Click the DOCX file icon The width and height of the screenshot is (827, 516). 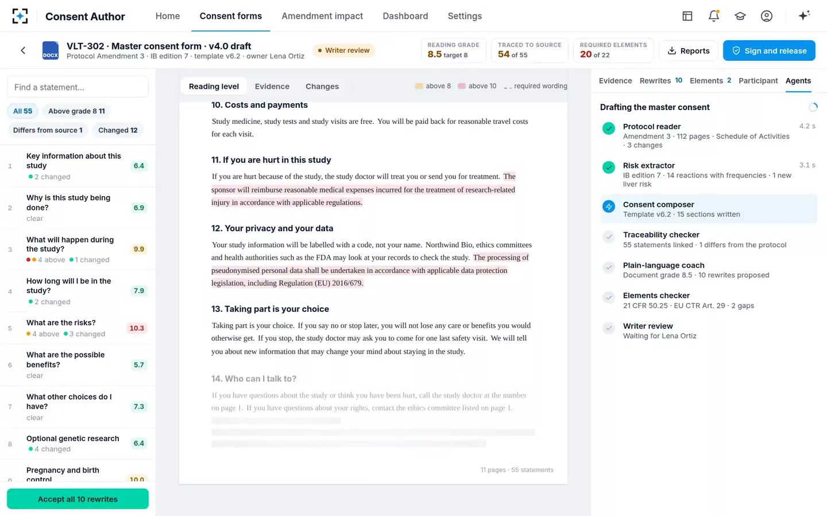tap(51, 50)
